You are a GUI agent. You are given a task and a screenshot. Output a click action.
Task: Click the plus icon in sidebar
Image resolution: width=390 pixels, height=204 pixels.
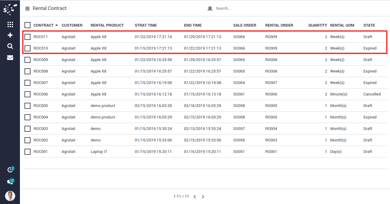point(10,35)
